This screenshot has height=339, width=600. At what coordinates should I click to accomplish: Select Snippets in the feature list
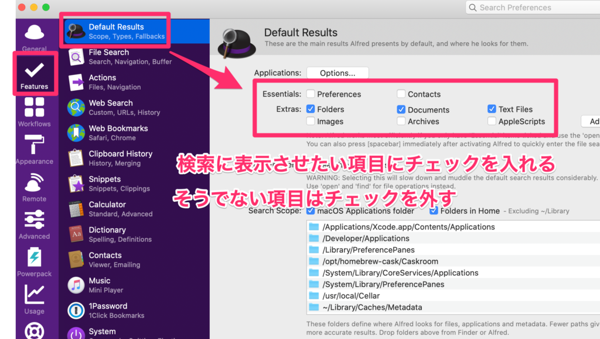120,183
